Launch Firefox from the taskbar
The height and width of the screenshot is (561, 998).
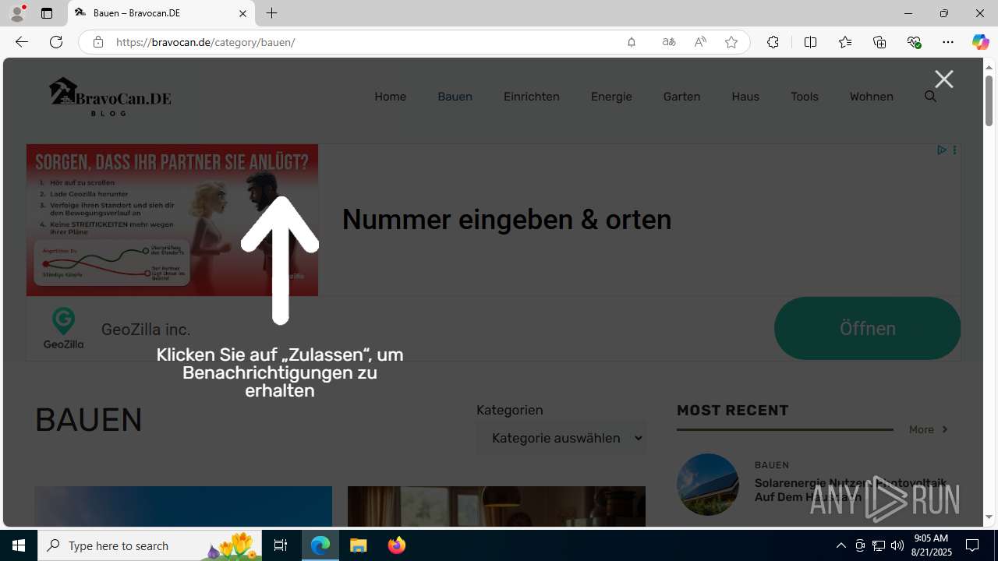tap(397, 545)
